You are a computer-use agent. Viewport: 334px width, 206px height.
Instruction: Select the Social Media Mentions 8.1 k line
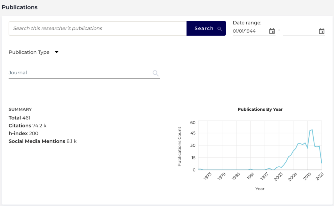coord(42,141)
